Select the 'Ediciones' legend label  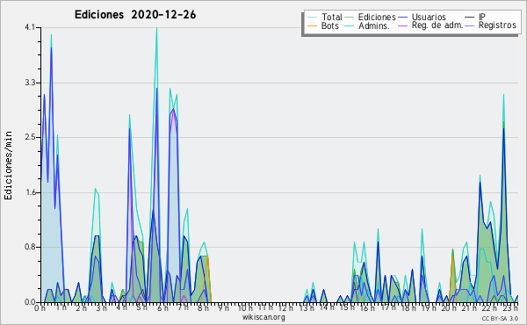coord(377,17)
